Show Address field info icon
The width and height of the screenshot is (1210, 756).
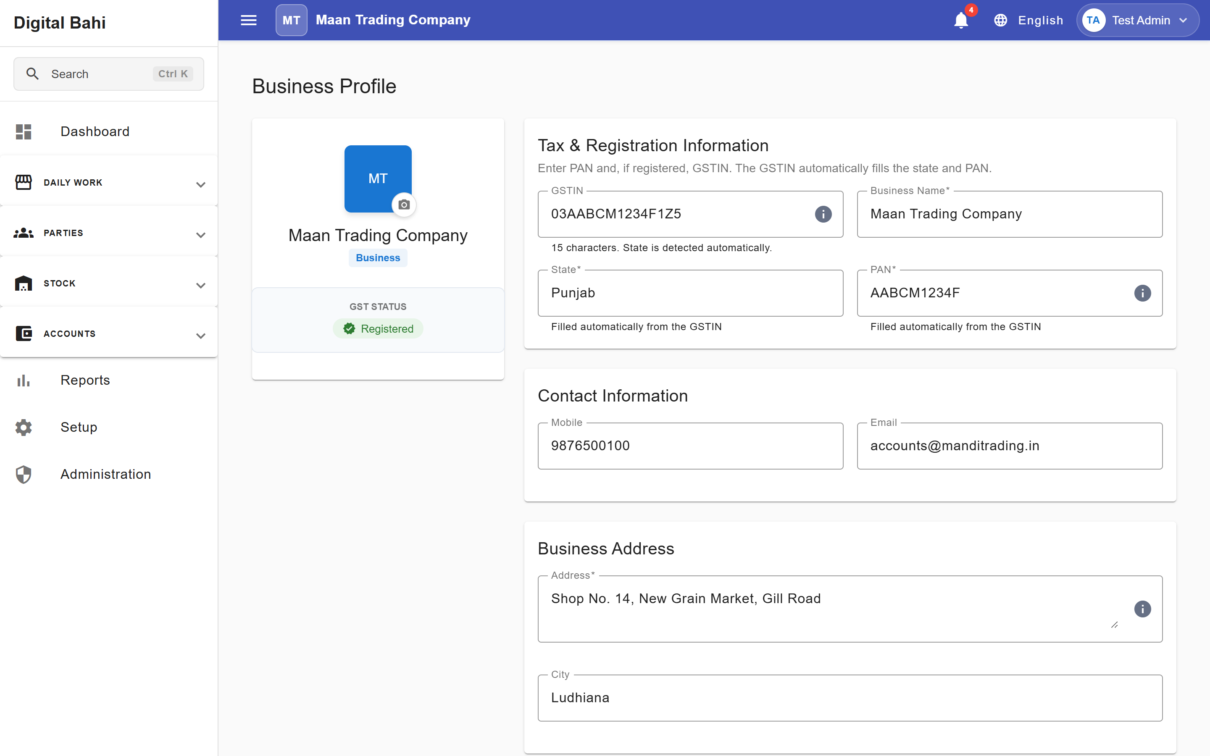pyautogui.click(x=1142, y=609)
